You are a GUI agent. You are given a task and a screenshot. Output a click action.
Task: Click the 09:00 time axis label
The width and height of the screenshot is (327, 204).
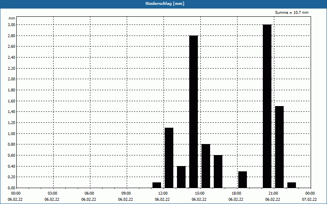(127, 193)
